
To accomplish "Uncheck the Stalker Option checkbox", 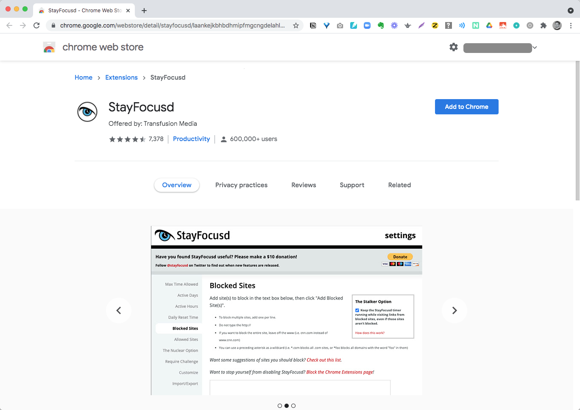I will [x=357, y=309].
